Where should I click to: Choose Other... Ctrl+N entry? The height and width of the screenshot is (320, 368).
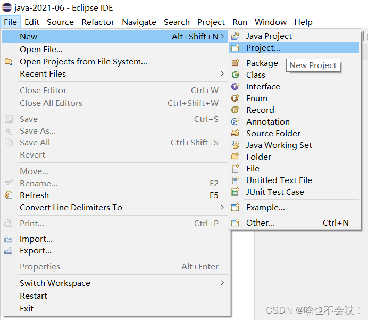[295, 223]
